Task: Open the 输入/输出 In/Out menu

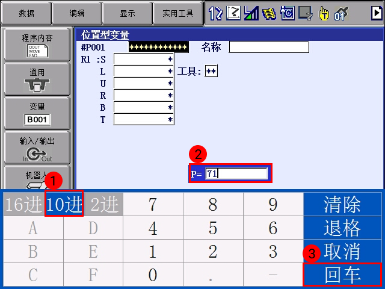Action: [x=37, y=148]
